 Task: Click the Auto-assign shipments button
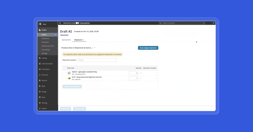148,48
